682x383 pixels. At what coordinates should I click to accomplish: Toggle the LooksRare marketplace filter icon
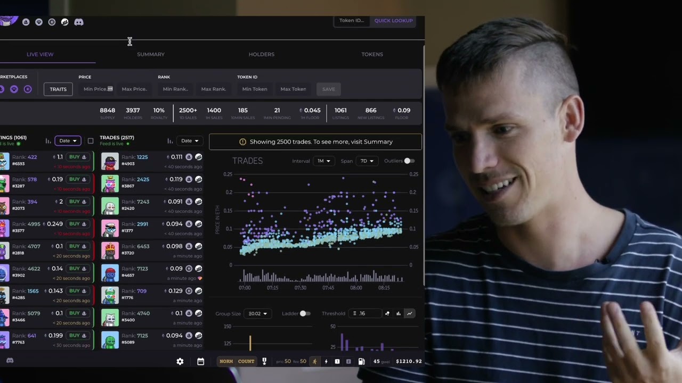click(14, 89)
